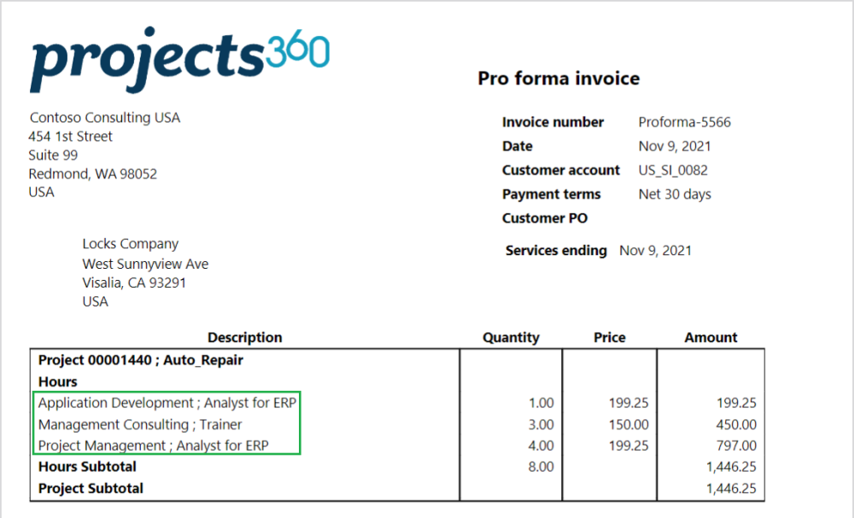Click the Hours Subtotal row label
854x518 pixels.
click(87, 467)
